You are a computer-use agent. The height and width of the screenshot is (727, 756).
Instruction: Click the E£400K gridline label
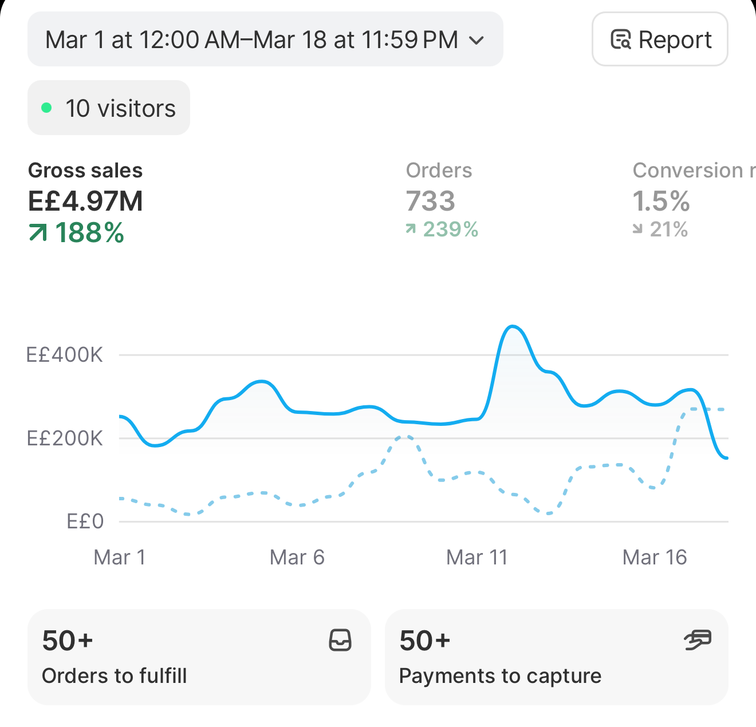pyautogui.click(x=65, y=355)
